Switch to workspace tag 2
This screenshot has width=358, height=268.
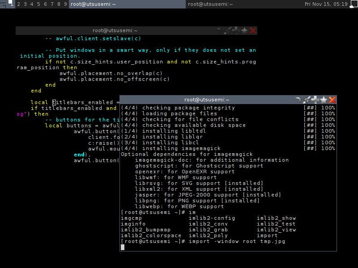coord(18,4)
